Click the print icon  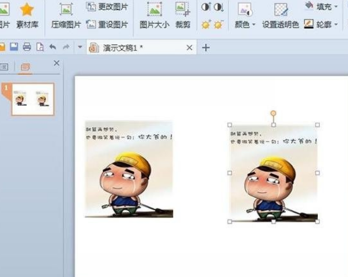pyautogui.click(x=27, y=47)
